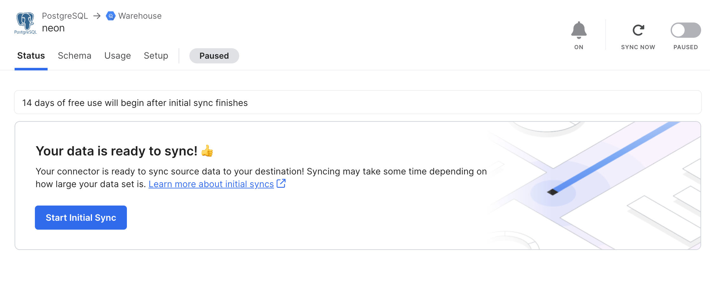710x288 pixels.
Task: Open the external link icon next to Learn more
Action: click(281, 184)
